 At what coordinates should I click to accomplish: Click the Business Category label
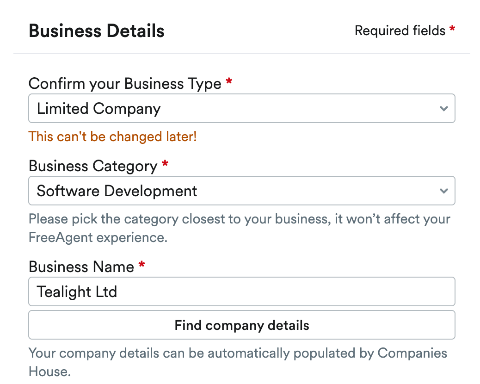(93, 166)
